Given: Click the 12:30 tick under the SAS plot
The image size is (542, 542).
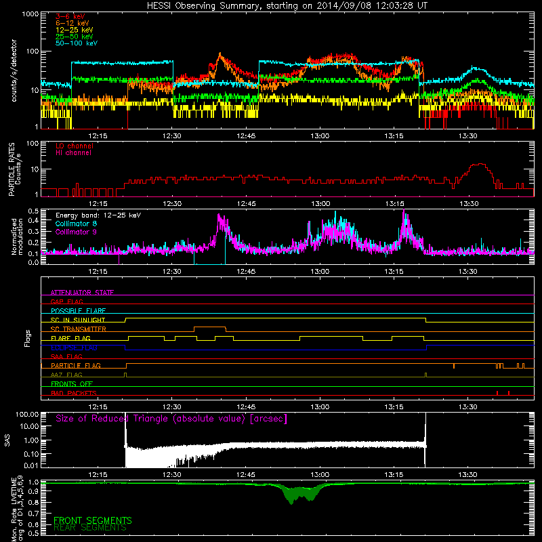Looking at the screenshot, I should coord(172,475).
